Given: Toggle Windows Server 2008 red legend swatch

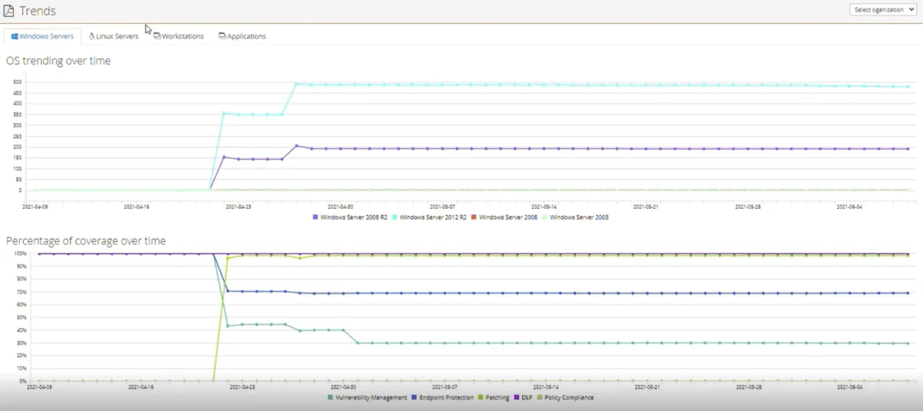Looking at the screenshot, I should 474,217.
